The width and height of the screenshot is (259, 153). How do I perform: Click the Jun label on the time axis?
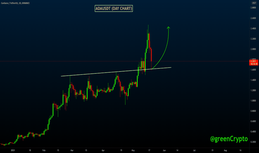tap(164, 150)
